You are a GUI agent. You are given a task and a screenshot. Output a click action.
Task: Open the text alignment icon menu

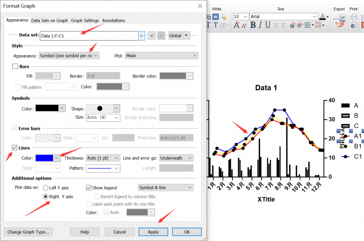click(x=310, y=25)
